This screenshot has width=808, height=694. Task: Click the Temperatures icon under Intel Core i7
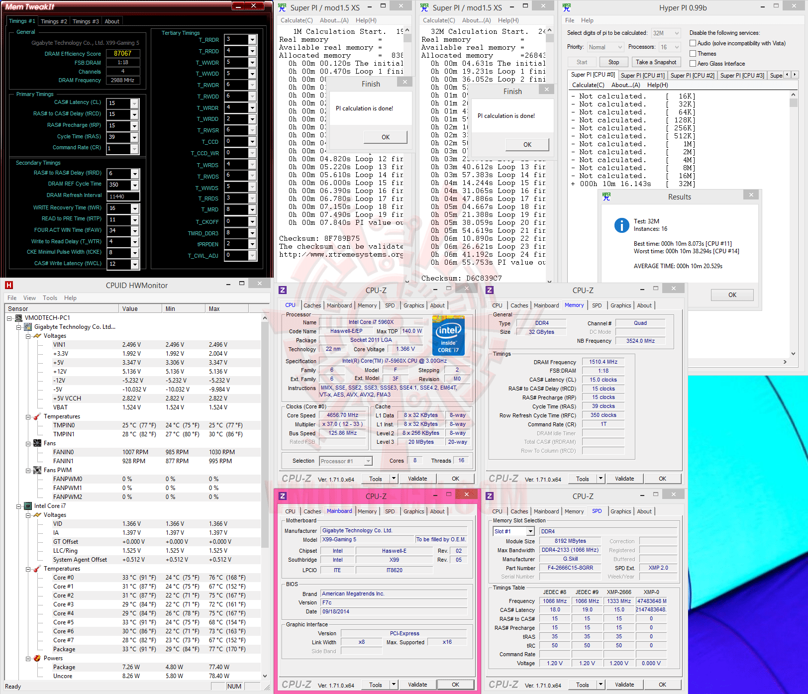37,569
